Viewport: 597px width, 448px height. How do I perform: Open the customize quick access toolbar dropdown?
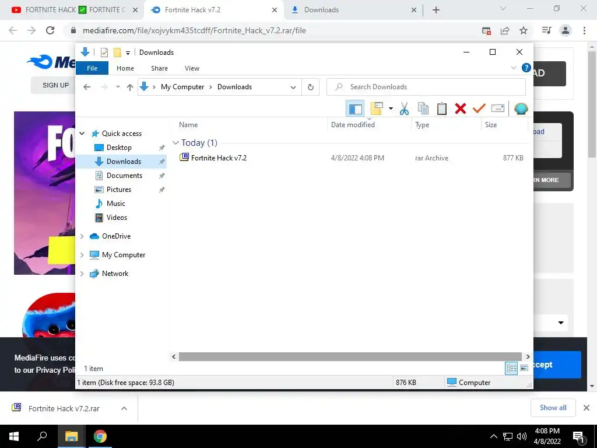pyautogui.click(x=128, y=53)
